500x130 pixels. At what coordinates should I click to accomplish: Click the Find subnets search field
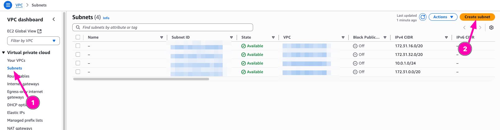[x=163, y=27]
